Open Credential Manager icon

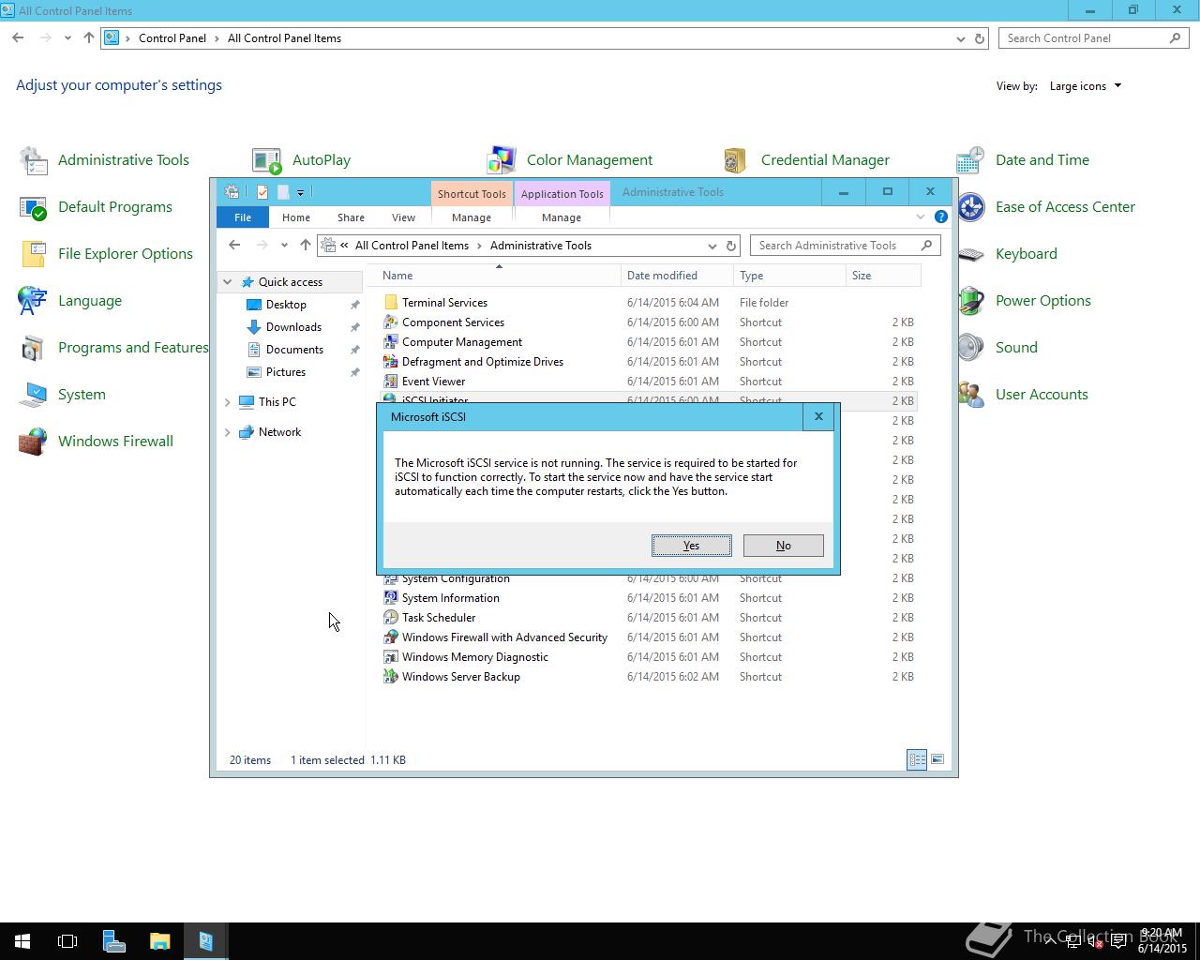(736, 160)
